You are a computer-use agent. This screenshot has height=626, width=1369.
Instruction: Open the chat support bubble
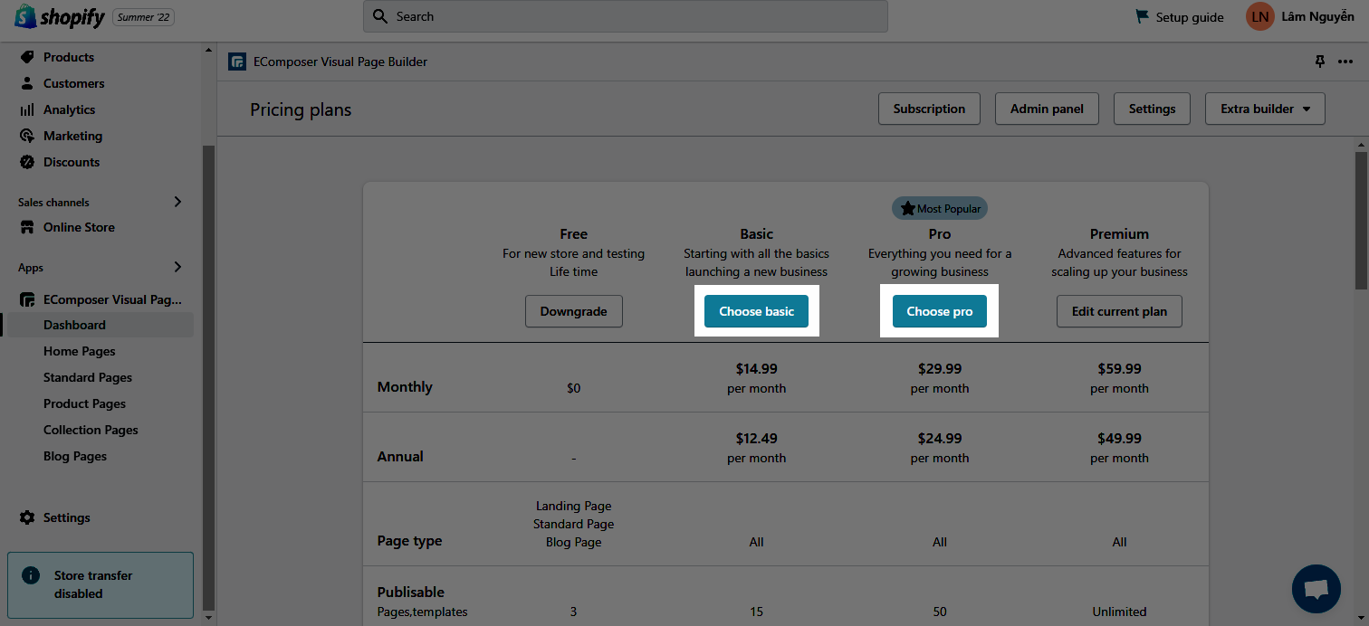click(1316, 589)
